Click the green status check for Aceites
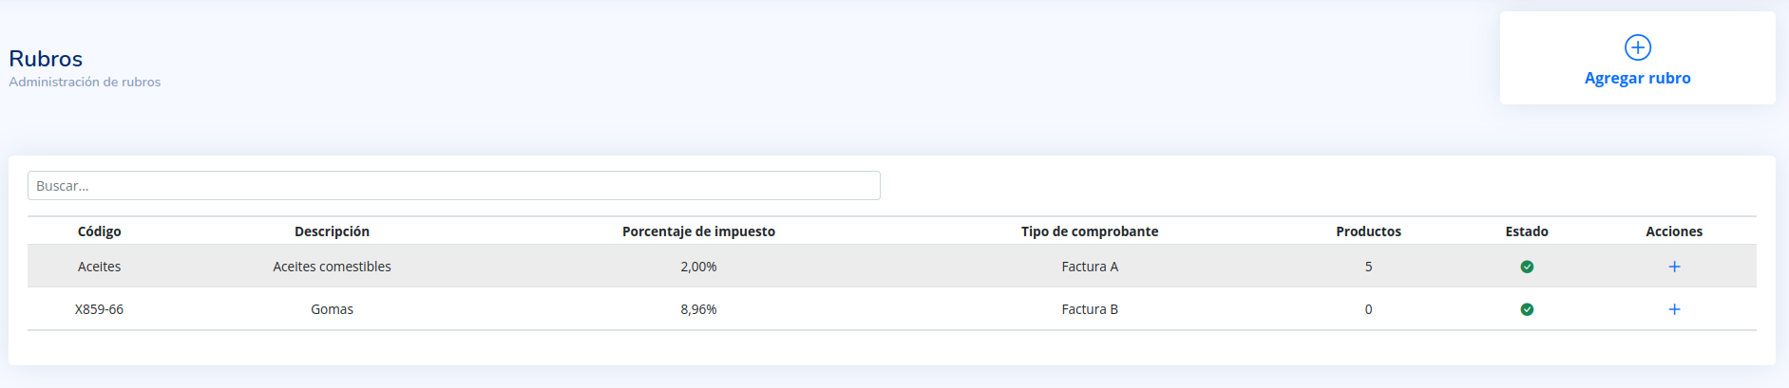This screenshot has height=388, width=1789. 1527,267
